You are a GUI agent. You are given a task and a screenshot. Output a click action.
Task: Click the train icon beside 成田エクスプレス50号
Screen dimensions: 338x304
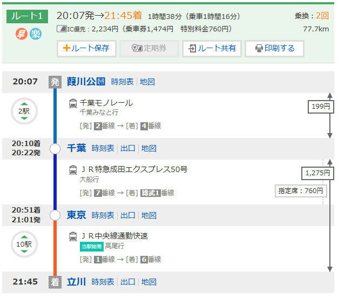pyautogui.click(x=73, y=170)
